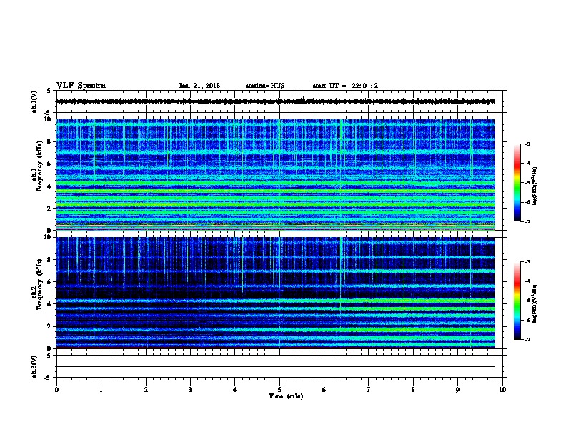Click the ch.2 spectrogram colorbar
This screenshot has height=437, width=566.
517,301
